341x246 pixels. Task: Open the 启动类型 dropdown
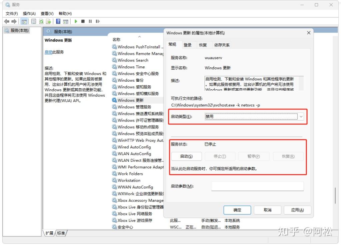301,117
